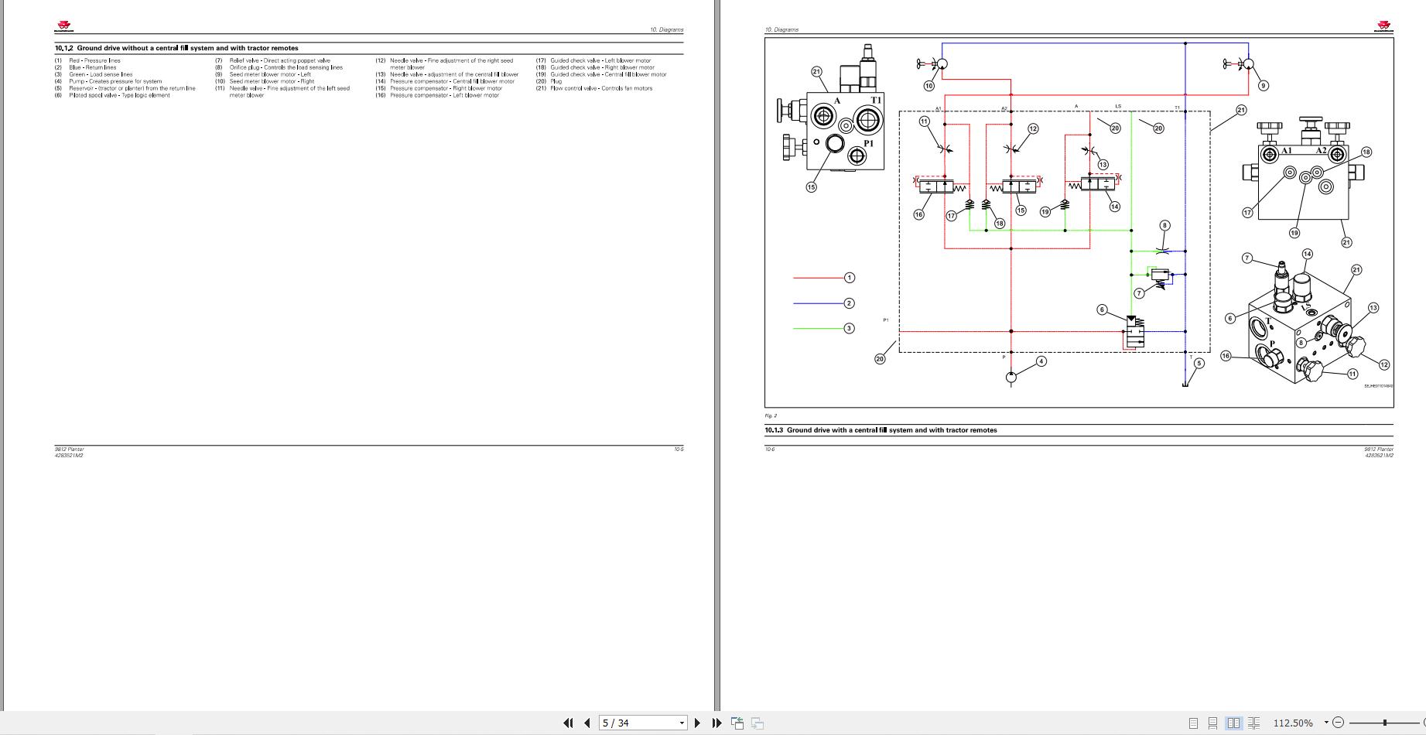
Task: Go to the first page
Action: [x=568, y=723]
